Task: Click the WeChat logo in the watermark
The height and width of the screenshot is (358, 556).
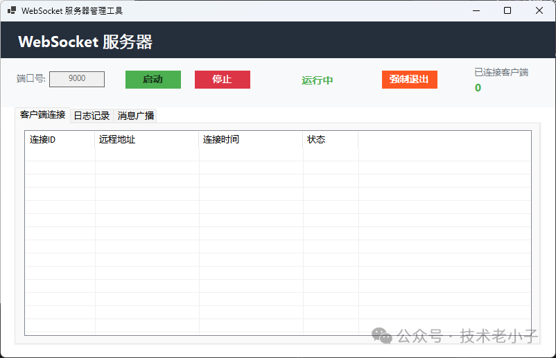Action: click(x=381, y=336)
